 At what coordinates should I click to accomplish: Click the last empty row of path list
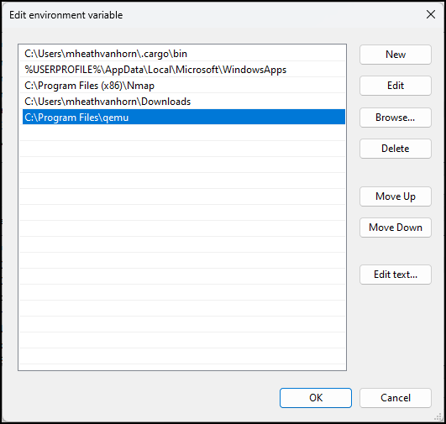coord(184,356)
